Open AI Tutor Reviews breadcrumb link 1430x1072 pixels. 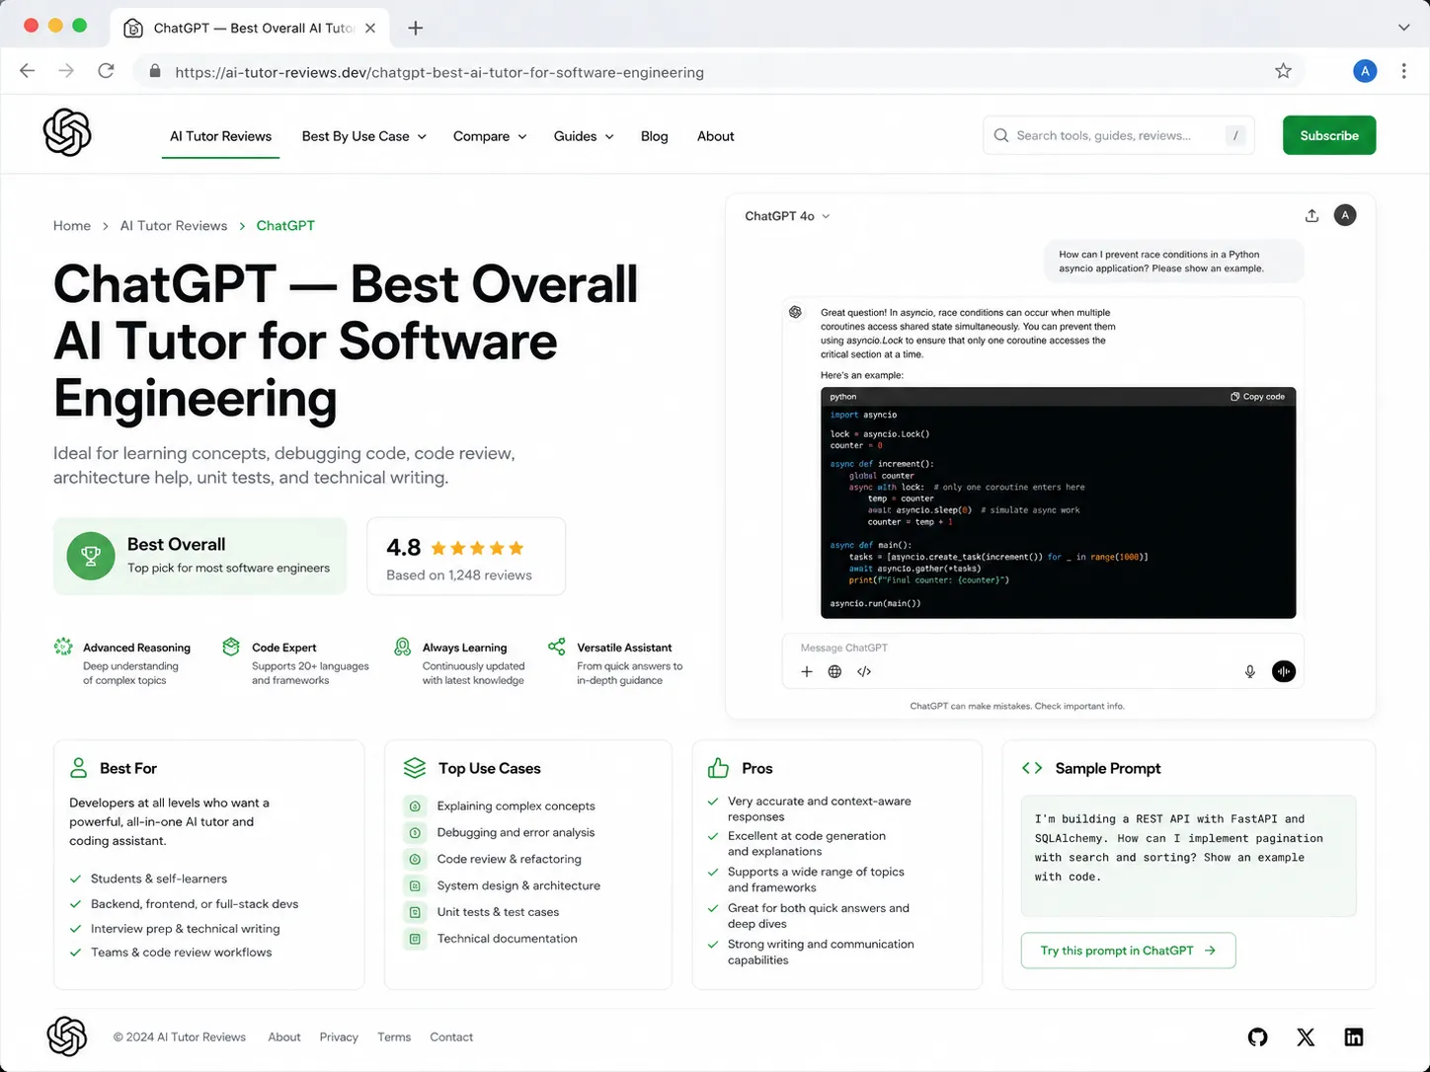(174, 225)
